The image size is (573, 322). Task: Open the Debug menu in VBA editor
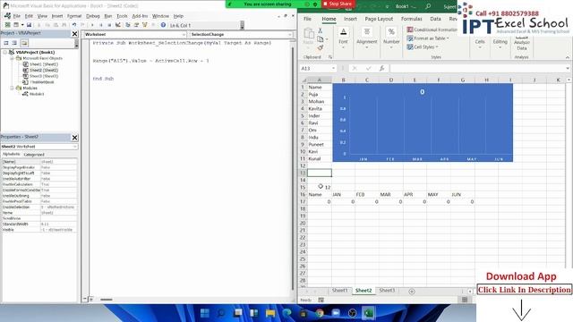[x=93, y=16]
